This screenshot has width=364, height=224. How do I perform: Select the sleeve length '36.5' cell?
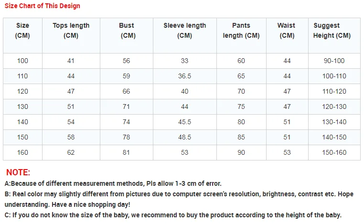pos(184,76)
